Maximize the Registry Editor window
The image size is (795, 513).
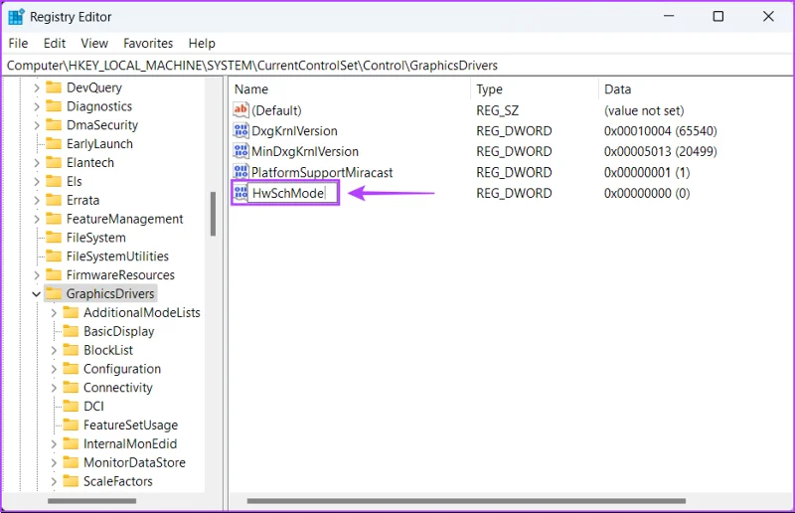717,16
